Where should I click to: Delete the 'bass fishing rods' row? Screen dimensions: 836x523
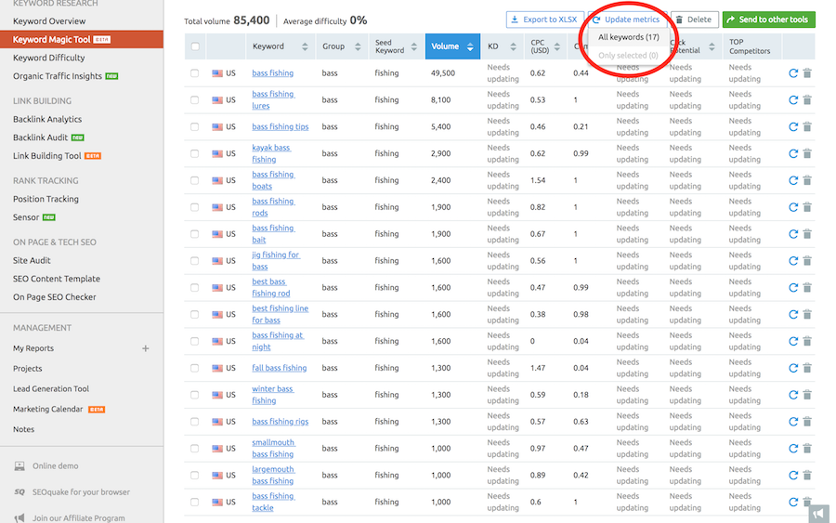pos(807,207)
